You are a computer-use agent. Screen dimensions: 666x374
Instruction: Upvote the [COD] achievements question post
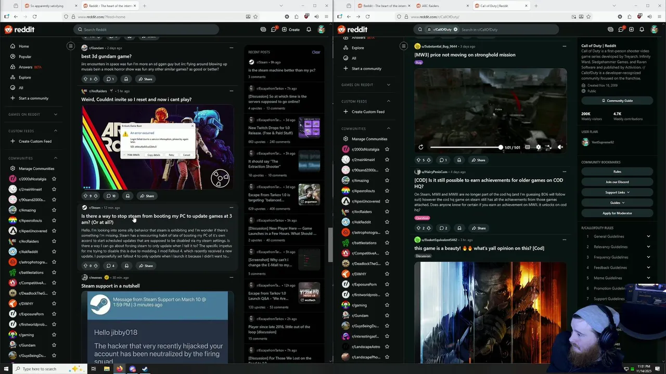418,228
